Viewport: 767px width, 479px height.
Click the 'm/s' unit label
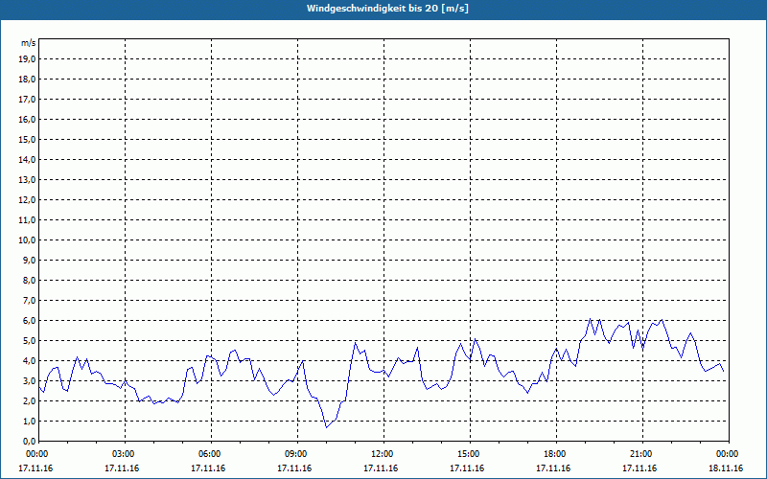[28, 43]
